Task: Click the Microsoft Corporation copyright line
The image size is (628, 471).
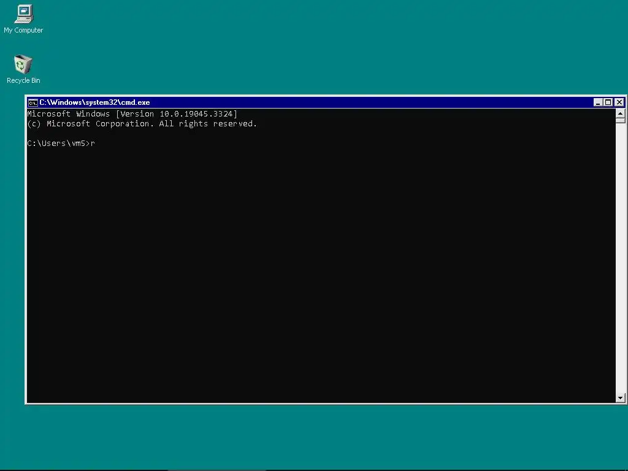Action: point(142,124)
